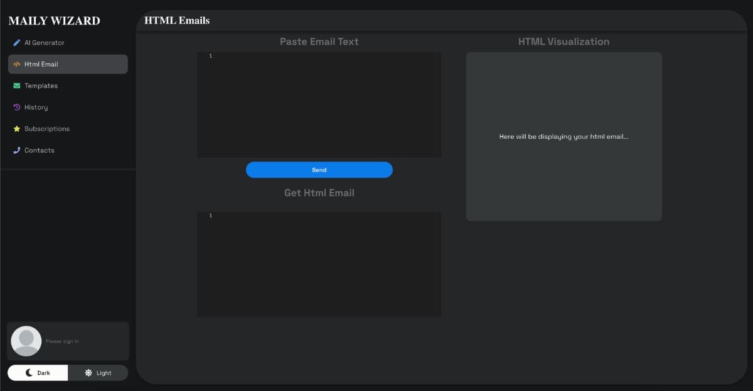The height and width of the screenshot is (391, 753).
Task: Click the star icon beside Subscriptions
Action: pos(17,129)
